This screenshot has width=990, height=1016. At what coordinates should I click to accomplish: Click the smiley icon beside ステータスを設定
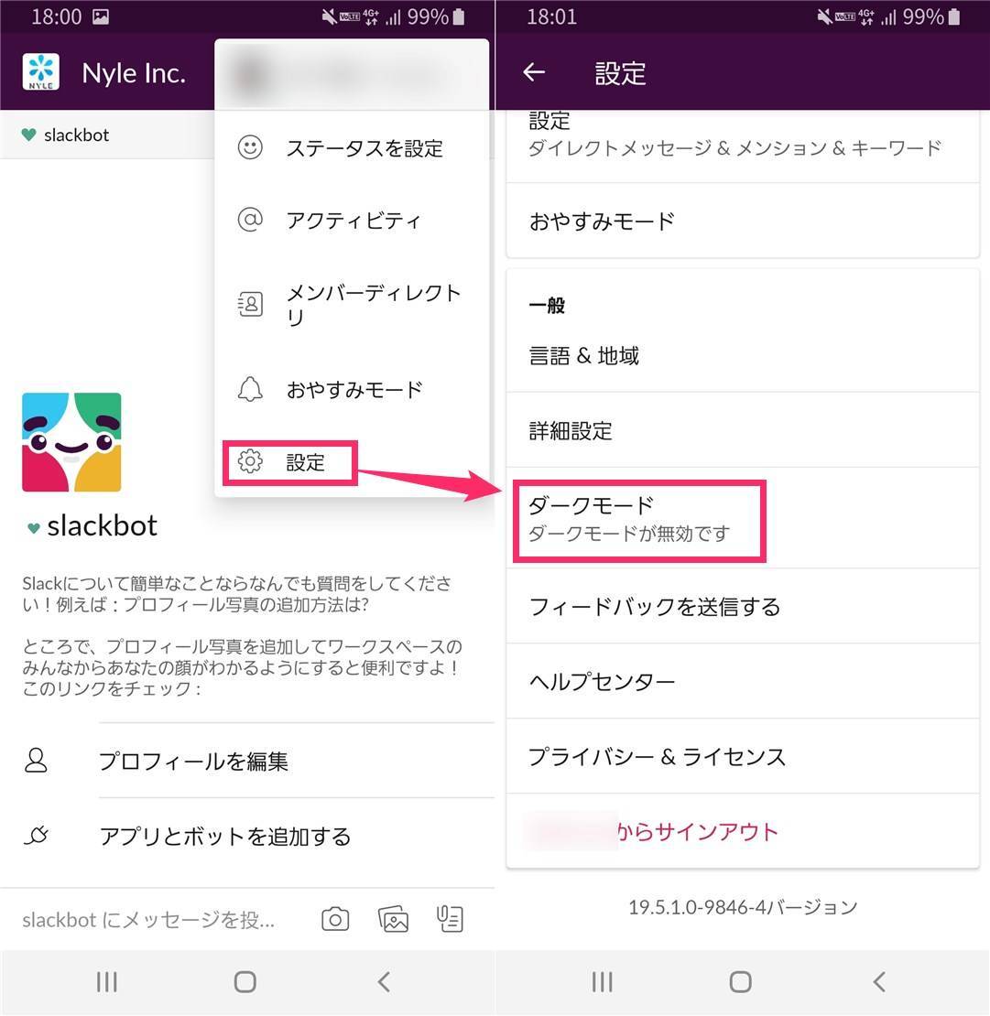250,147
